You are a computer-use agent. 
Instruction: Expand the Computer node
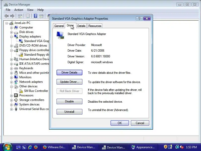(11, 28)
